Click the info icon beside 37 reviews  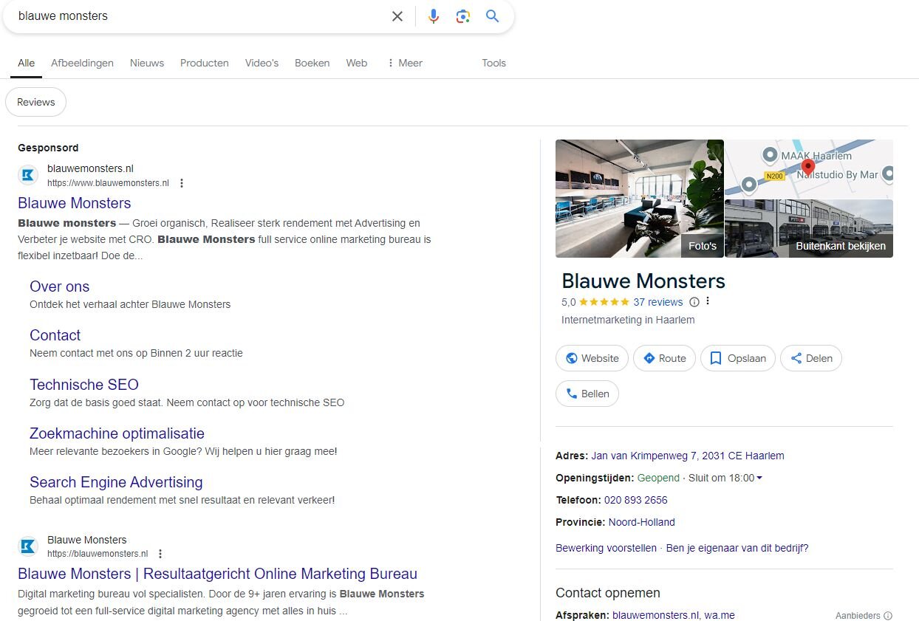click(694, 302)
